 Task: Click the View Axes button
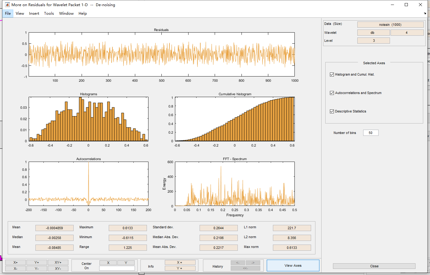pos(293,265)
